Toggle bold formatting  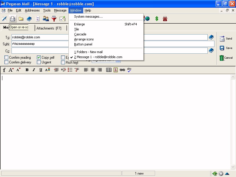[x=27, y=70]
